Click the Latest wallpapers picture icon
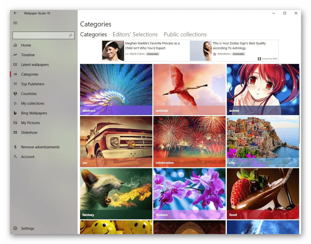Screen dimensions: 311x244 point(15,65)
